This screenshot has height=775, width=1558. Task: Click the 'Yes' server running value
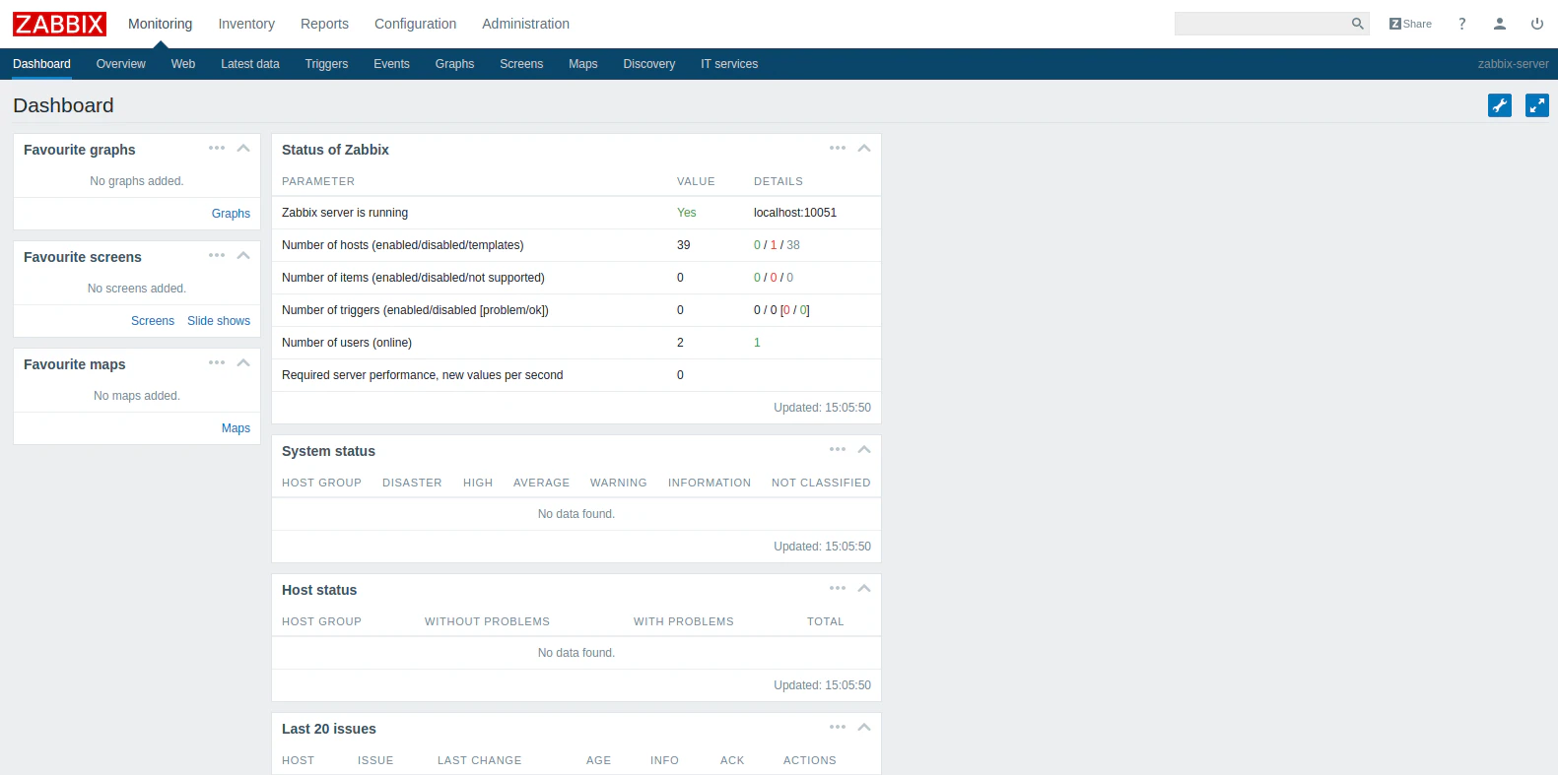(686, 213)
